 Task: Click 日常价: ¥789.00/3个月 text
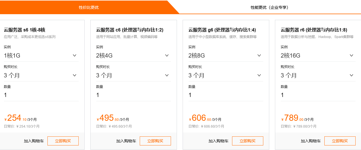[x=299, y=126]
